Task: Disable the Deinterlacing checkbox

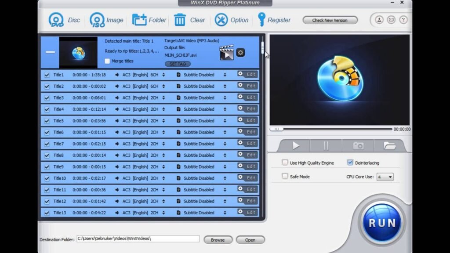Action: tap(350, 163)
